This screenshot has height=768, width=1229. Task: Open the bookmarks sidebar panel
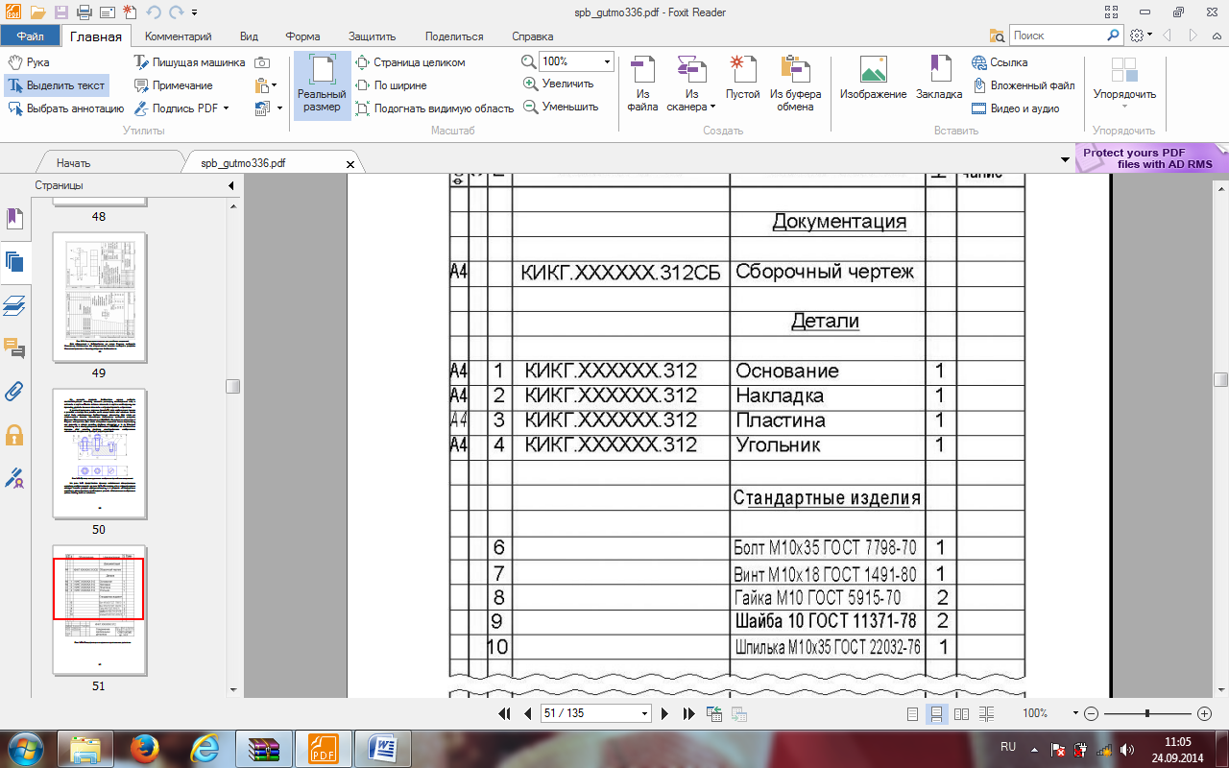(x=14, y=219)
